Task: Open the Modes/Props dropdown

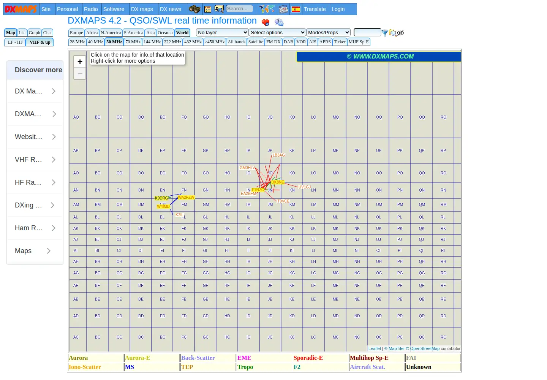Action: click(x=328, y=33)
